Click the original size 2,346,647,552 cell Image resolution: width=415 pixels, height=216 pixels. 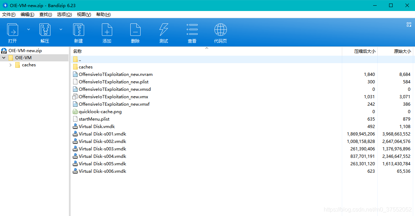[x=396, y=156]
